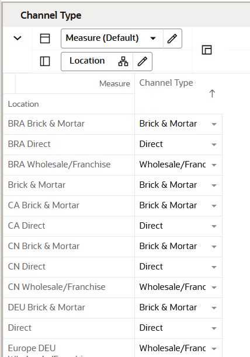Edit the Location dimension with pencil icon
Viewport: 250px width, 357px height.
pos(143,61)
